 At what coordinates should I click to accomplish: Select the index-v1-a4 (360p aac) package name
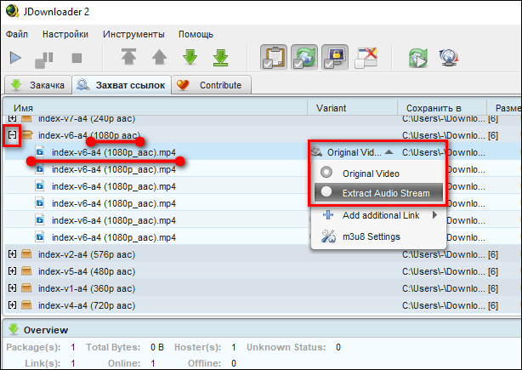[87, 288]
